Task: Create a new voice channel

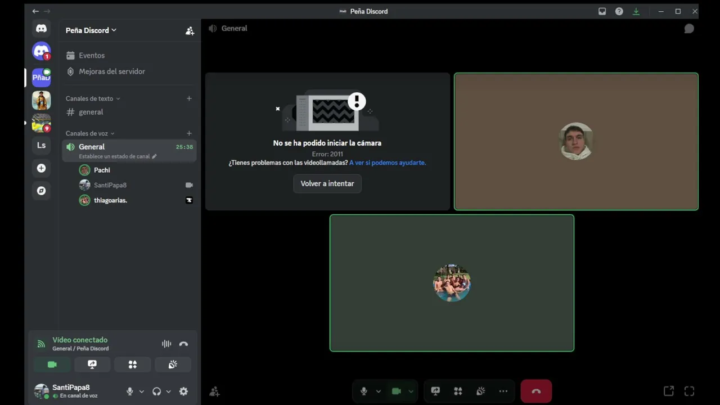Action: (x=189, y=133)
